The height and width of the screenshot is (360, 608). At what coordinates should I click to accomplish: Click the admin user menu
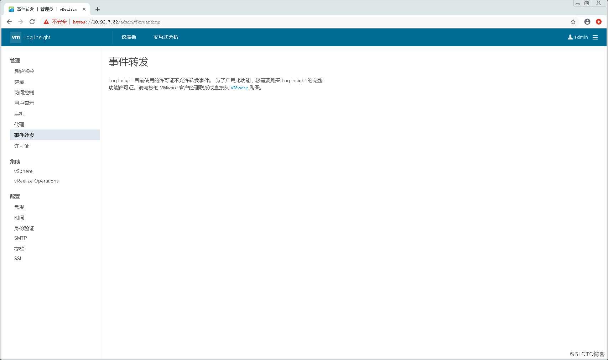pos(578,37)
